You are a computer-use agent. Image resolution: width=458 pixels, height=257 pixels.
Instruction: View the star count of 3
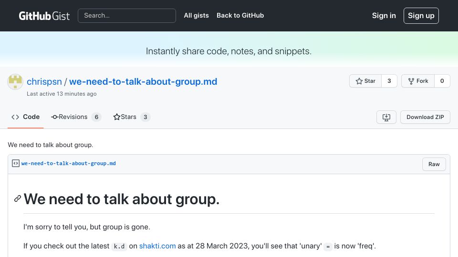coord(389,81)
